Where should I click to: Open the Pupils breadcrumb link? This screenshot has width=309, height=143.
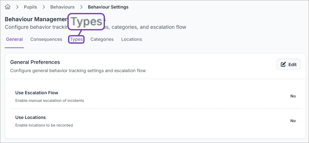(x=30, y=7)
